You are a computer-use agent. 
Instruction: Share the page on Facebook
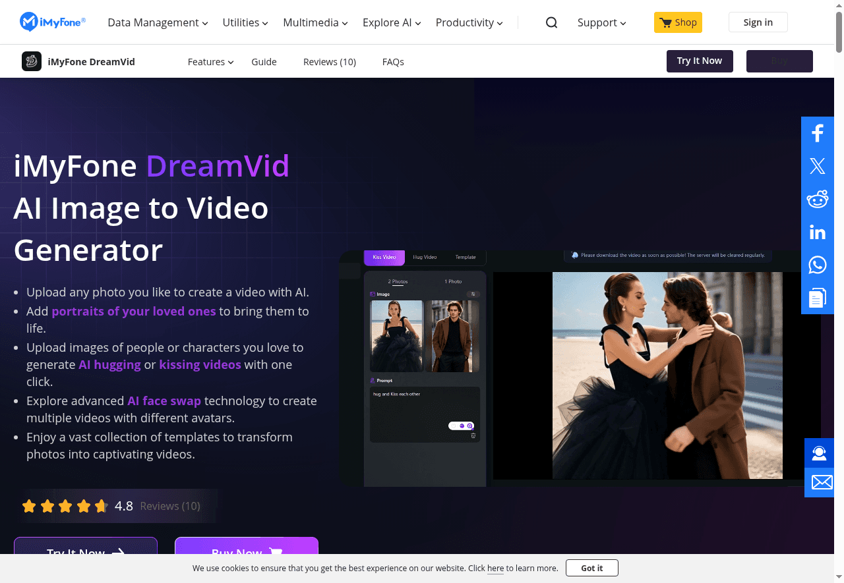(818, 132)
